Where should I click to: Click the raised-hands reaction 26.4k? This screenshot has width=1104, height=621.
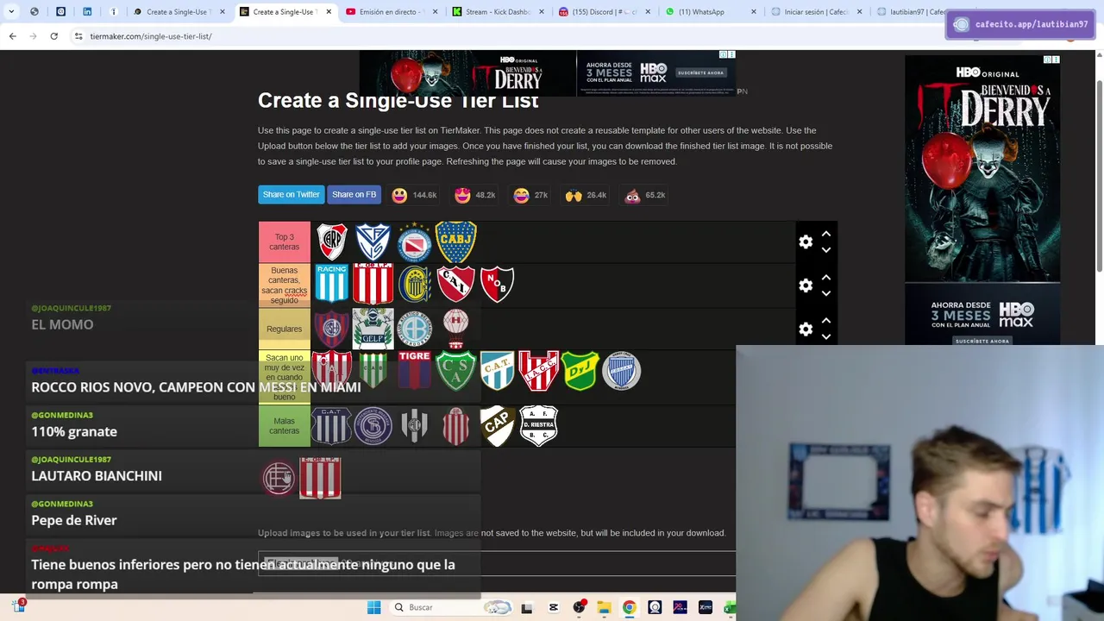coord(586,196)
